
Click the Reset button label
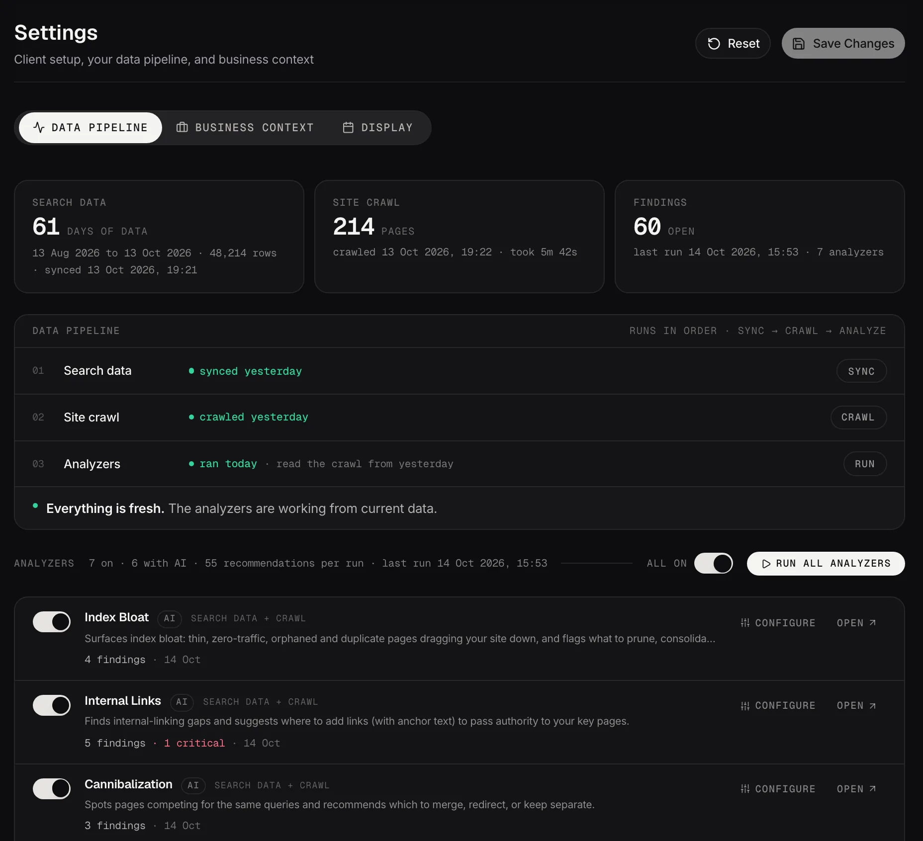click(x=743, y=44)
